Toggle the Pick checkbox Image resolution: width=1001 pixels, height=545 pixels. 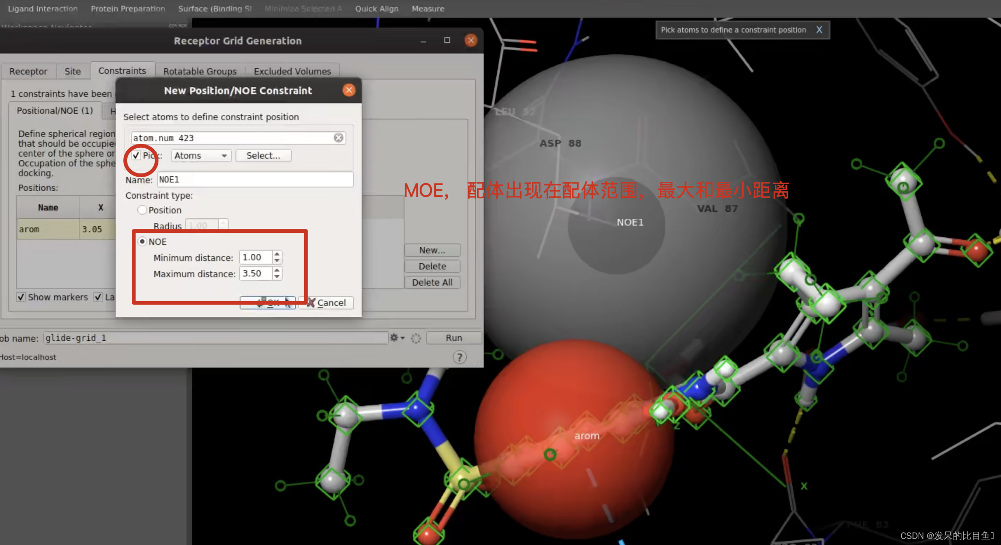[136, 156]
